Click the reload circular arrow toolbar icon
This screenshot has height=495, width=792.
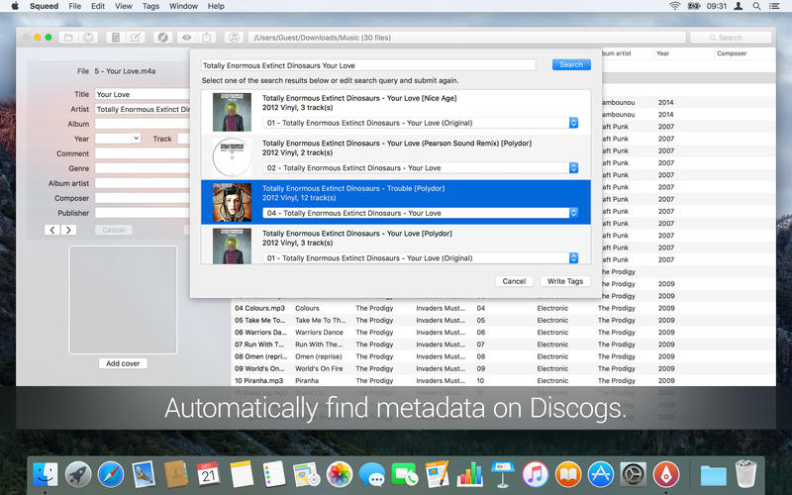click(88, 38)
